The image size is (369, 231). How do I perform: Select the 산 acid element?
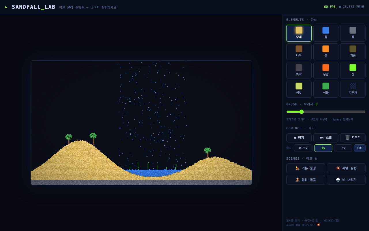click(x=353, y=70)
